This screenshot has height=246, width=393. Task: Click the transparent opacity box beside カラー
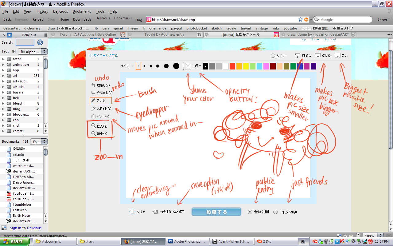(188, 66)
